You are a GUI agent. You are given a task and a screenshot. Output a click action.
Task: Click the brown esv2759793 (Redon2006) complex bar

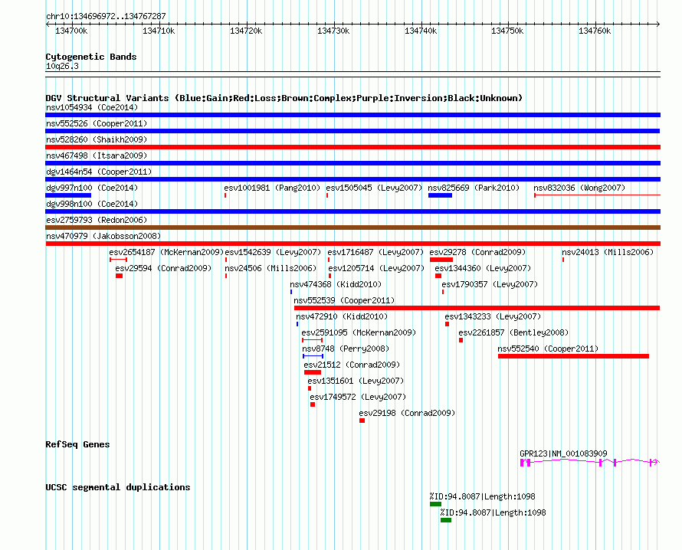coord(352,228)
